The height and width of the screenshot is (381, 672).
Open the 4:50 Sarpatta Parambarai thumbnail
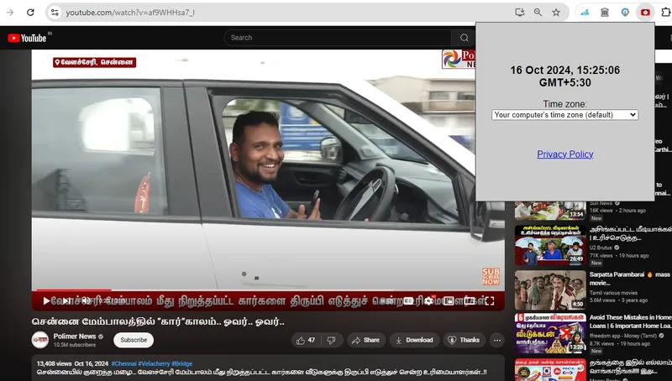[x=550, y=290]
